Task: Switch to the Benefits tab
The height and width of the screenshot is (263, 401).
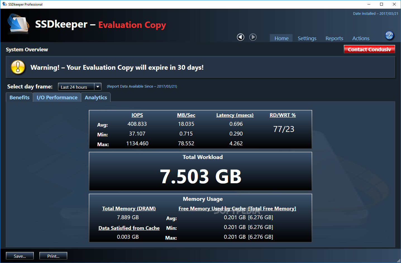Action: pos(20,97)
